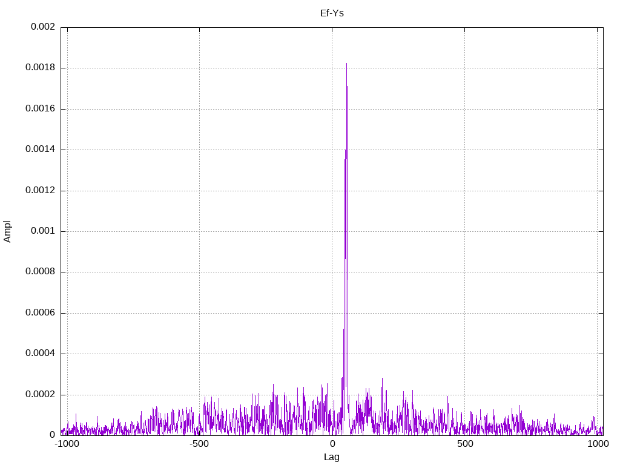Click the plot title Ef-Ys
Viewport: 620px width, 465px height.
(332, 13)
